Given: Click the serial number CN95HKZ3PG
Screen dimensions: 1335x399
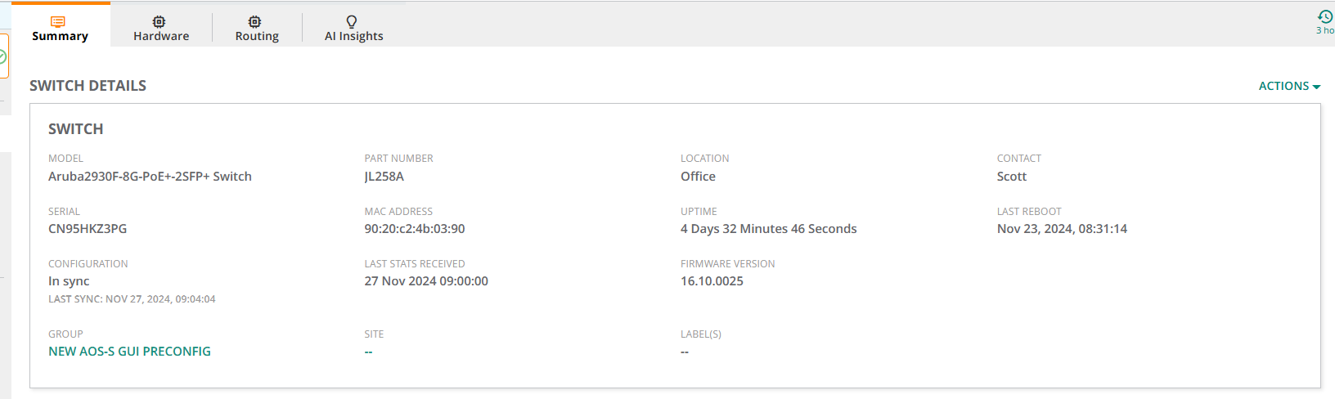Looking at the screenshot, I should [88, 229].
